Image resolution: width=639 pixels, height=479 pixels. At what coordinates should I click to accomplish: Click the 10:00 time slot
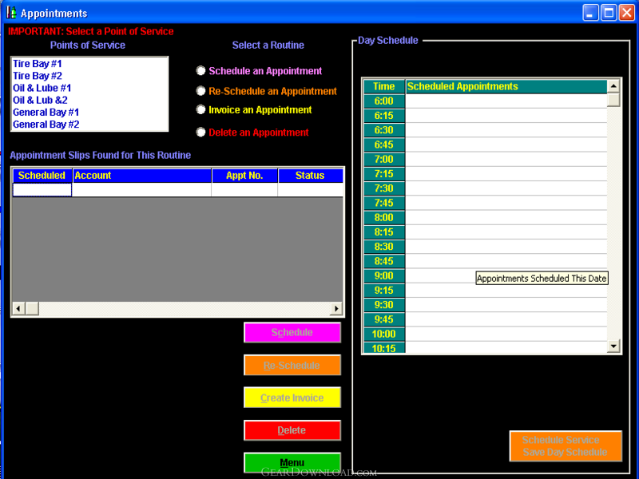click(384, 334)
